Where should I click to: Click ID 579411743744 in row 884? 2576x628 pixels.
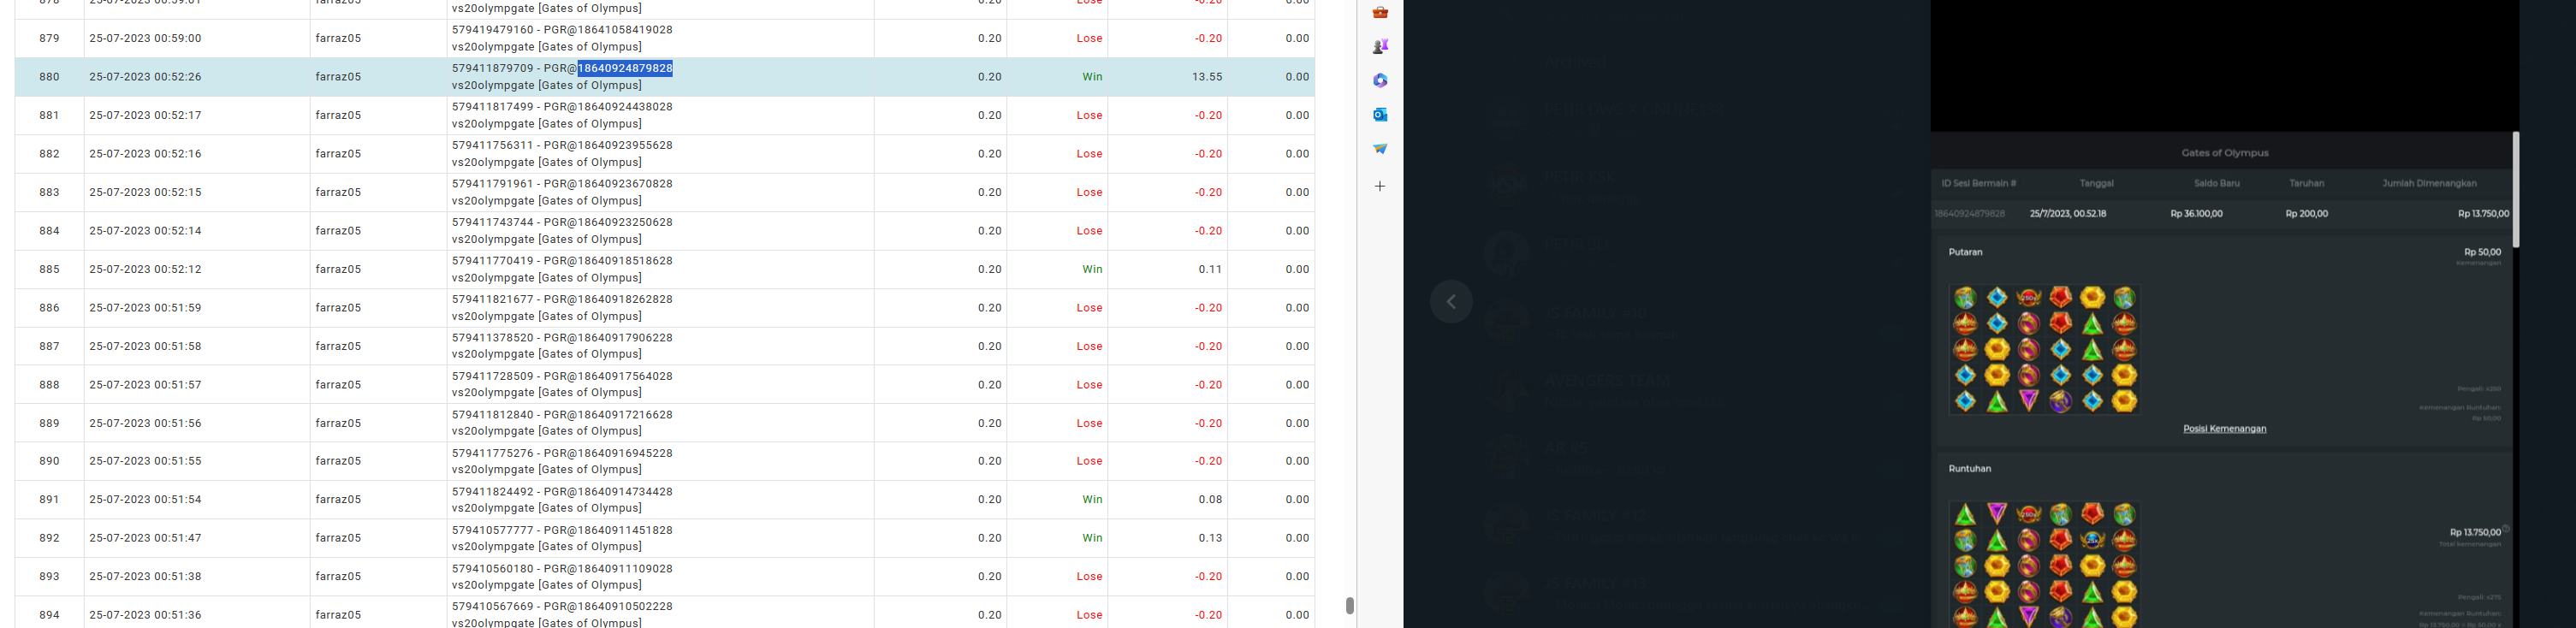coord(492,222)
